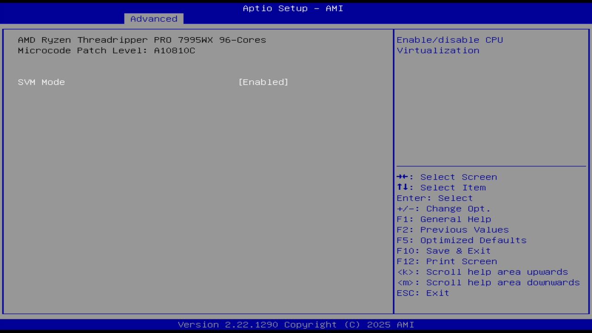Select the SVM Mode setting label

(x=42, y=82)
